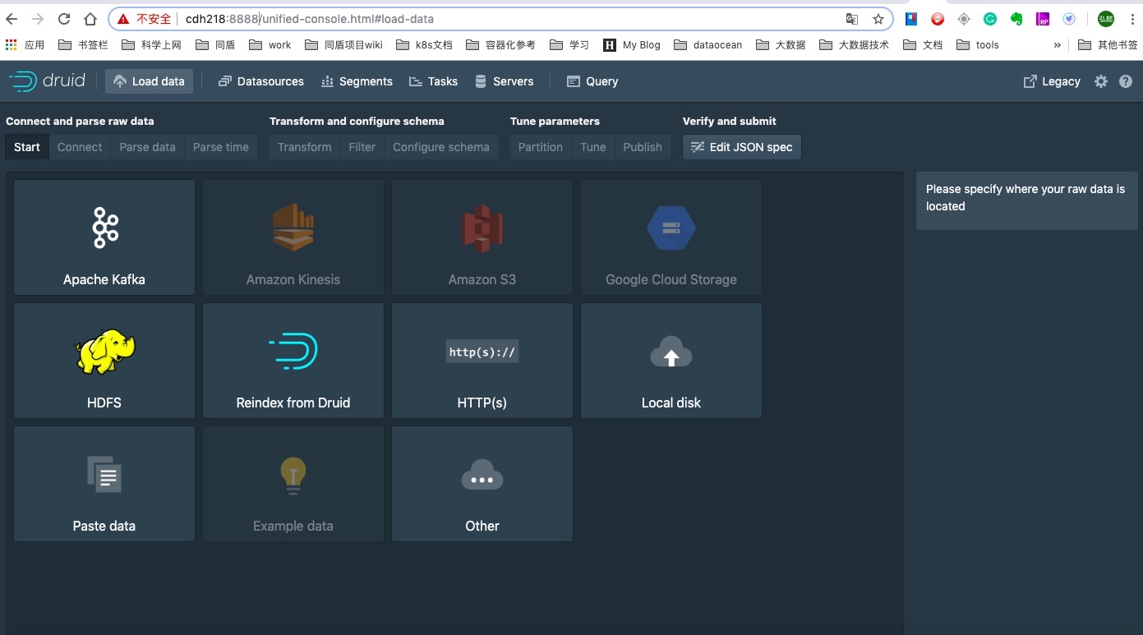1143x635 pixels.
Task: Click the Evernote extension icon
Action: coord(1016,19)
